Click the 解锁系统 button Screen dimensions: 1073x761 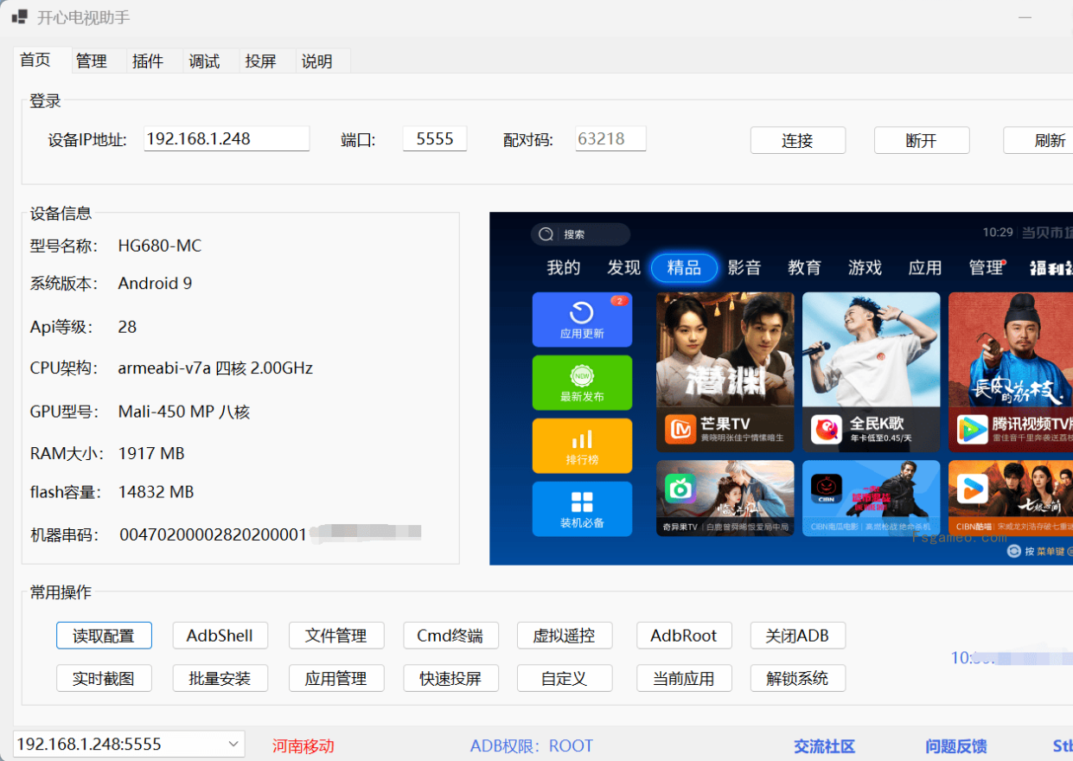pyautogui.click(x=797, y=678)
